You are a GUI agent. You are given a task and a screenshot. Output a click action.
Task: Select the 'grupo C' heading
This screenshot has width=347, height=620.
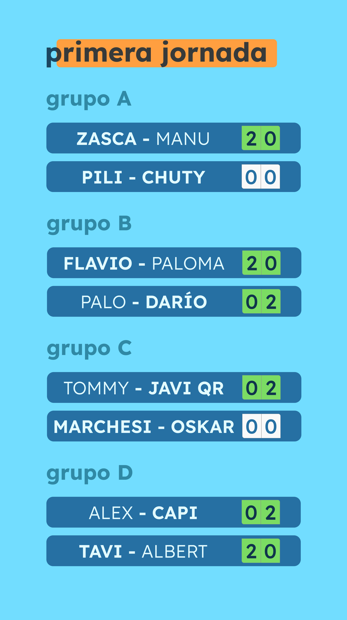click(89, 349)
